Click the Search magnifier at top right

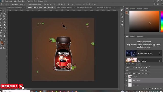coord(155,4)
